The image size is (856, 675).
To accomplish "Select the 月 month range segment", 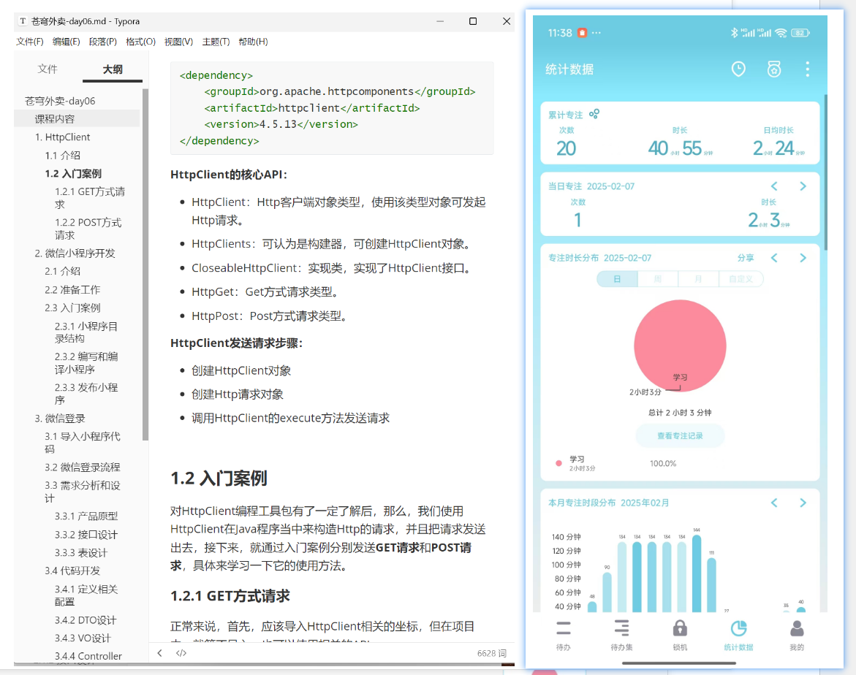I will click(x=698, y=279).
